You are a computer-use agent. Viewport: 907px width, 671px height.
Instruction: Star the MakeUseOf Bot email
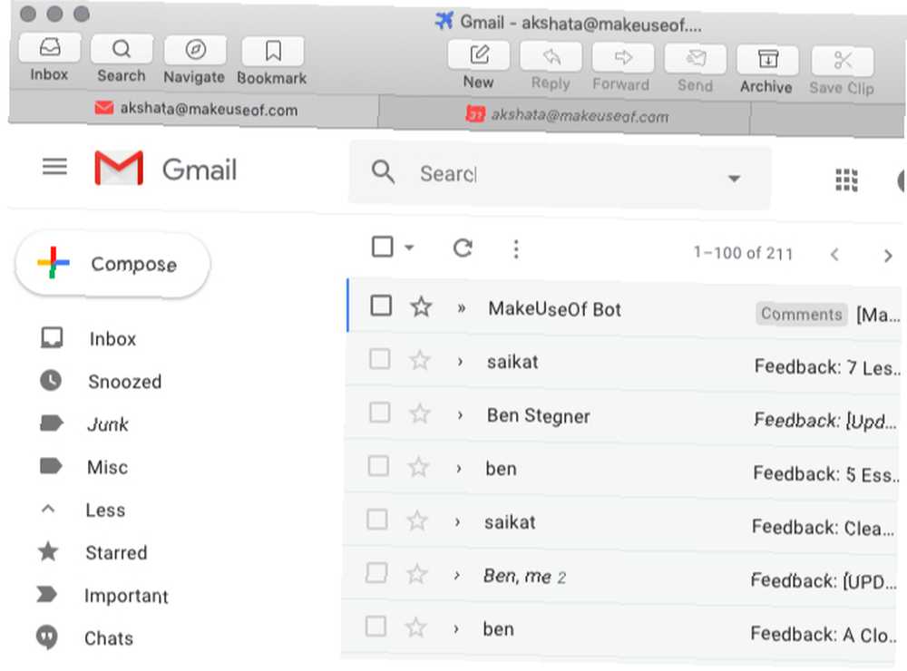click(421, 306)
